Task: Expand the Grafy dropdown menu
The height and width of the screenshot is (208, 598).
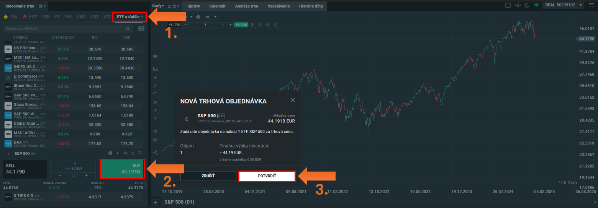Action: coord(157,6)
